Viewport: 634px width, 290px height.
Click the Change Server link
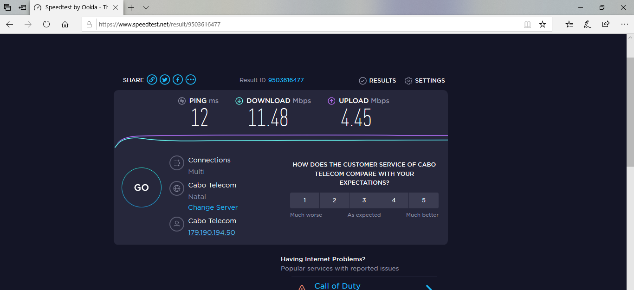pyautogui.click(x=213, y=207)
